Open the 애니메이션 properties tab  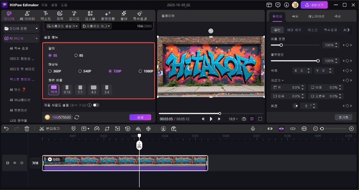coord(316,16)
